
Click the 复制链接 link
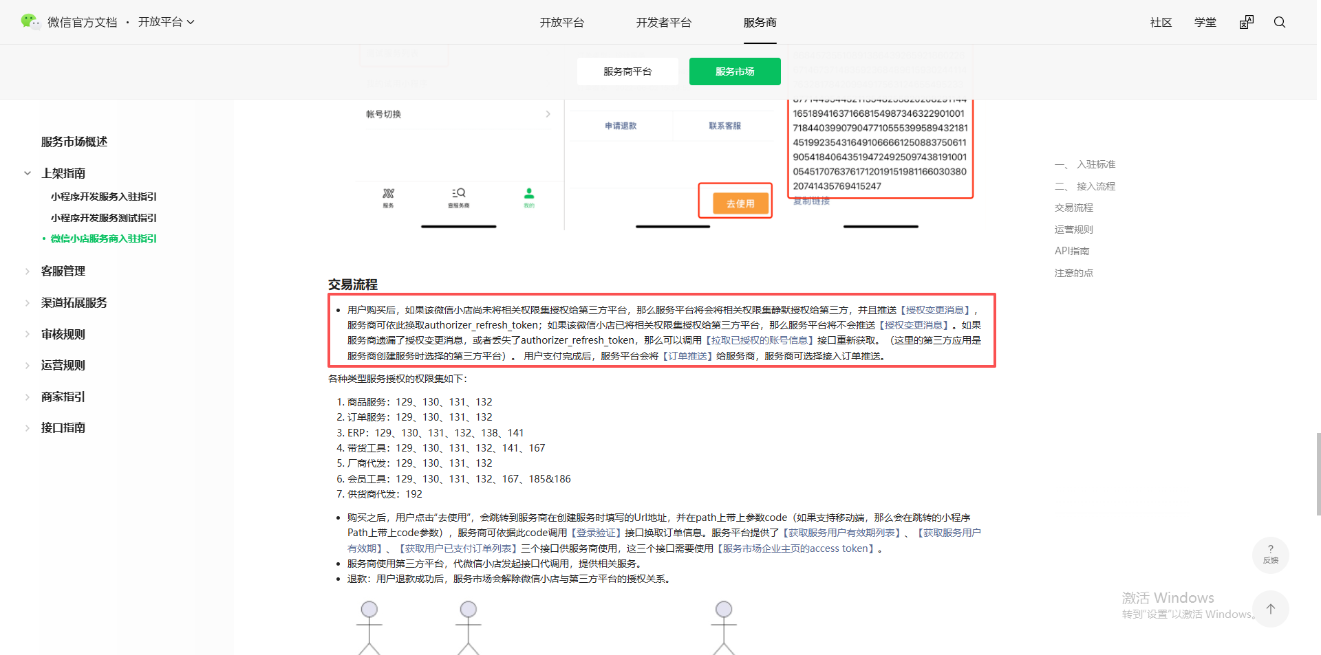812,201
